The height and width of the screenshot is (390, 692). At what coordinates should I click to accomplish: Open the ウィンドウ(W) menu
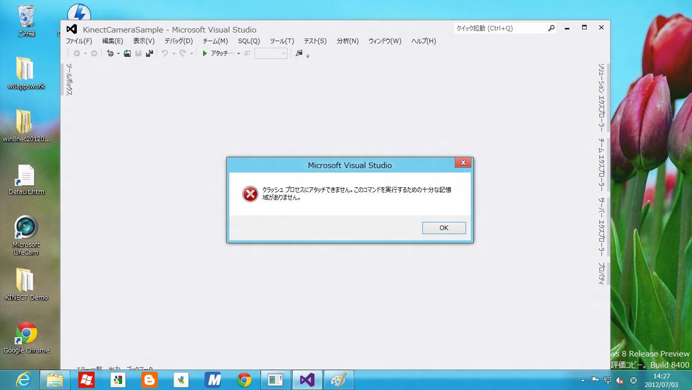tap(385, 41)
